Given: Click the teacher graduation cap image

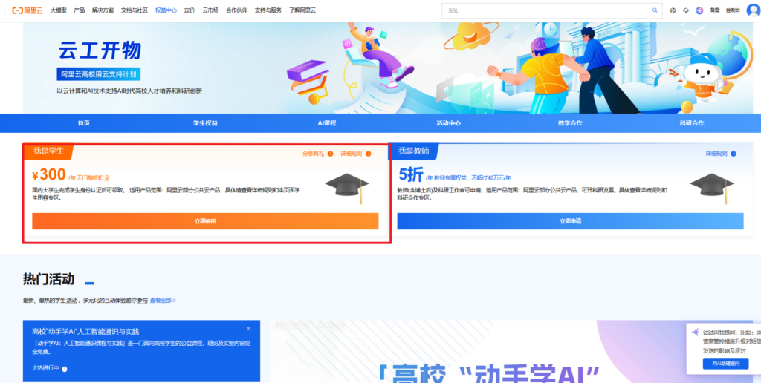Looking at the screenshot, I should coord(712,188).
